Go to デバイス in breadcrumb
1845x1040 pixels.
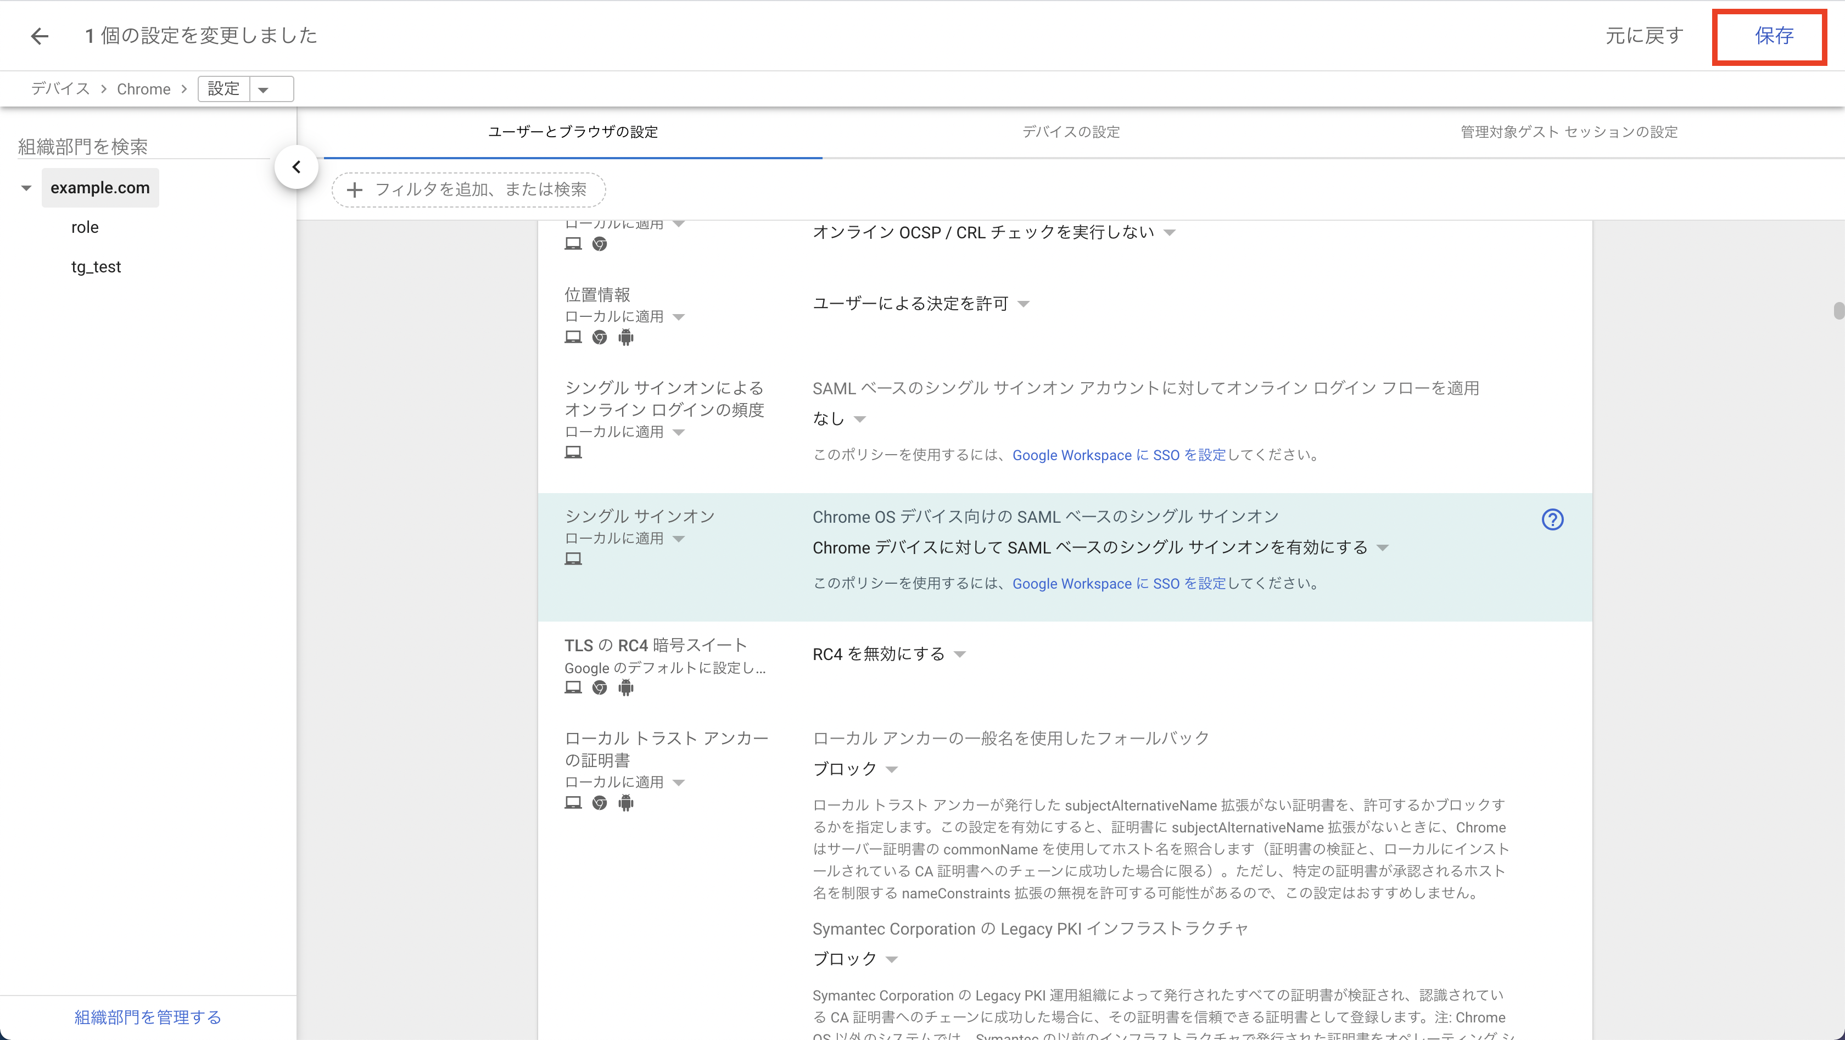[60, 89]
